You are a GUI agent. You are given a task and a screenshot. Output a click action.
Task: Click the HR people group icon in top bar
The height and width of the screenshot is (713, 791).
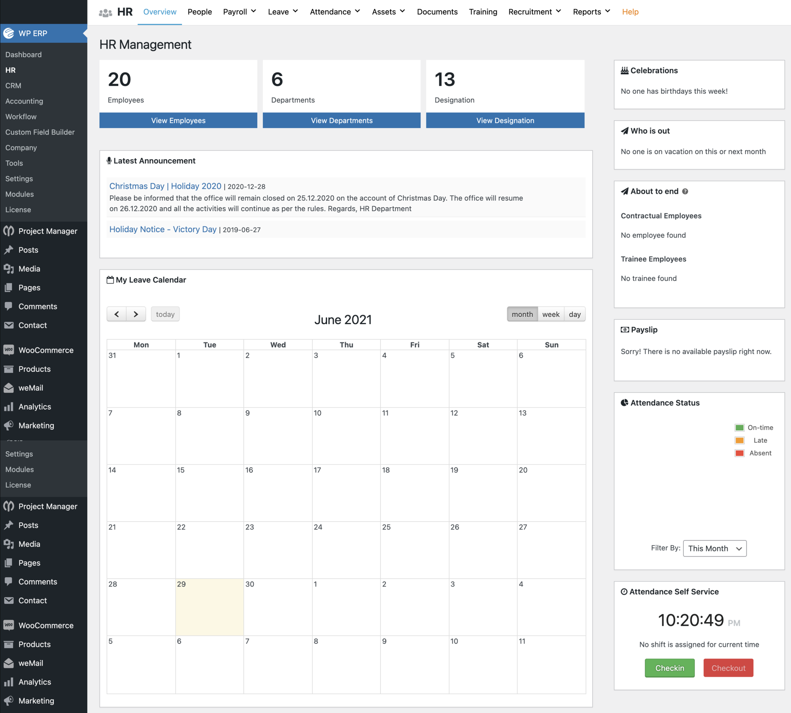point(105,13)
